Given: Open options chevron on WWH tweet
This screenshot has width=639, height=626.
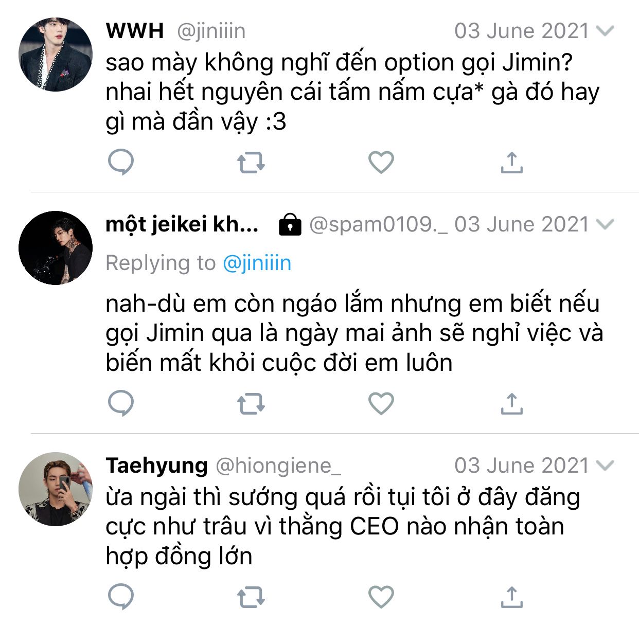Looking at the screenshot, I should tap(605, 31).
